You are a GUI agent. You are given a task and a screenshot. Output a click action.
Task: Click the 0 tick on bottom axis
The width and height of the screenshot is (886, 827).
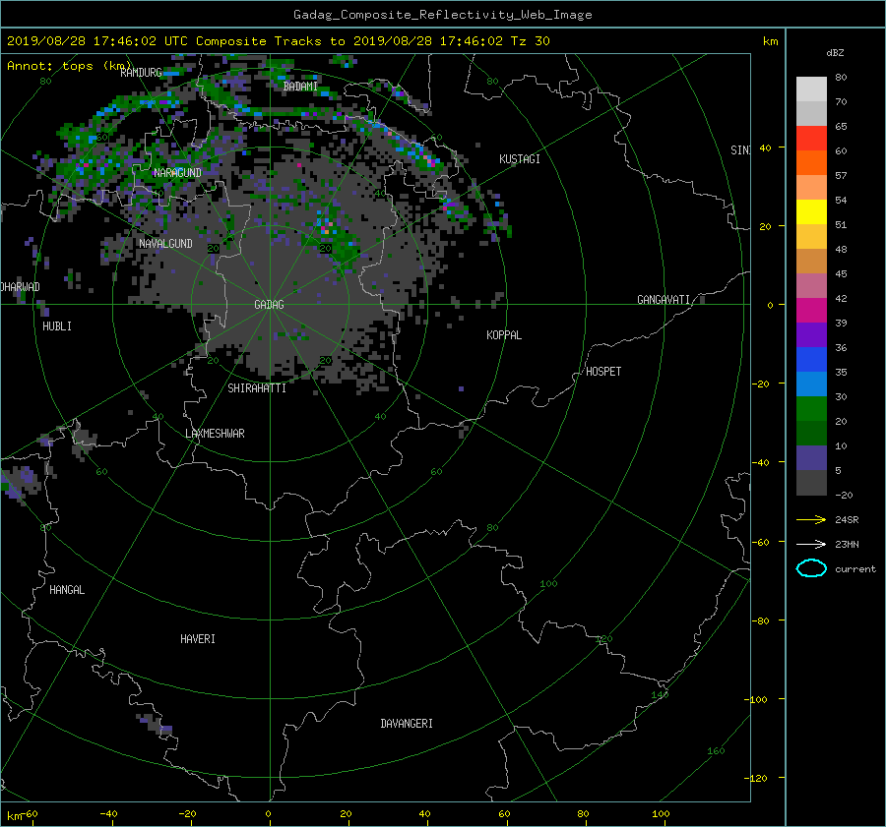click(269, 814)
